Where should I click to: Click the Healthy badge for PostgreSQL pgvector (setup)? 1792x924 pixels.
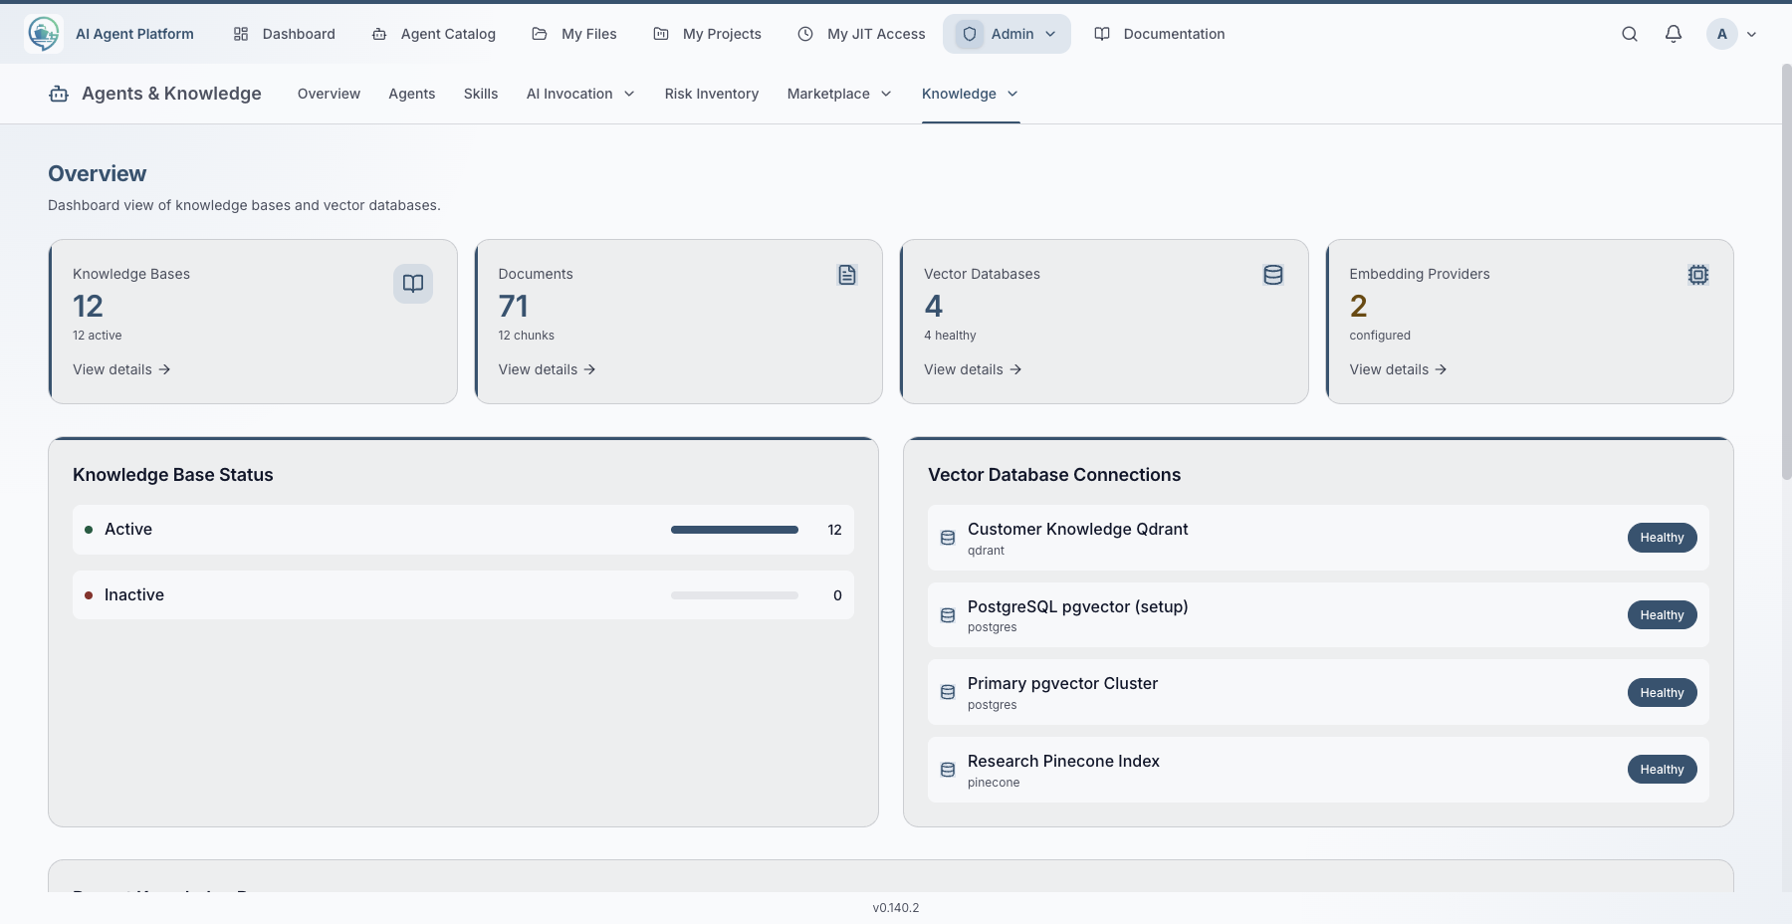click(x=1662, y=615)
